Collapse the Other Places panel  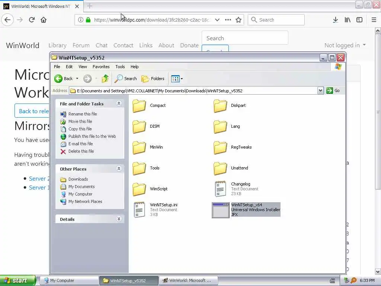(x=119, y=169)
